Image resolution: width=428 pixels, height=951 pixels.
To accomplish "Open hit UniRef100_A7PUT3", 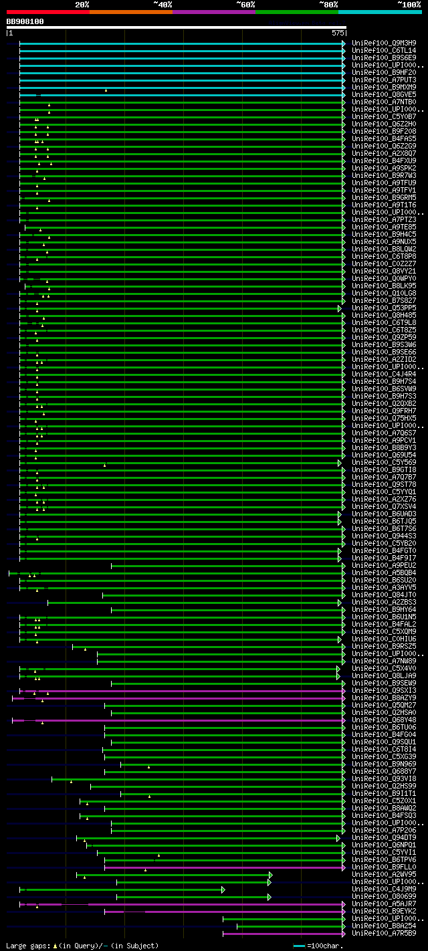I will coord(385,80).
